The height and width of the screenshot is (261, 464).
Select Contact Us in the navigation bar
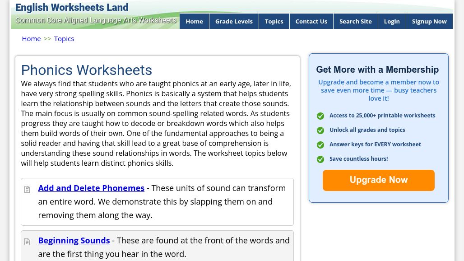tap(311, 21)
